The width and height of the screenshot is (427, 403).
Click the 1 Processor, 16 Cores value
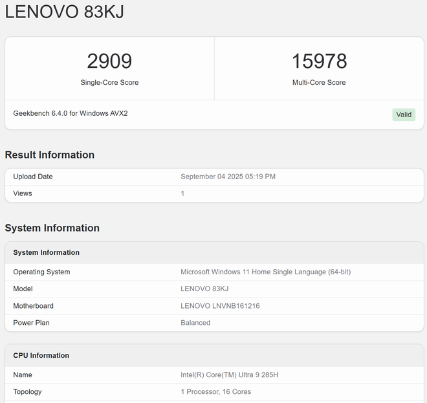[215, 392]
